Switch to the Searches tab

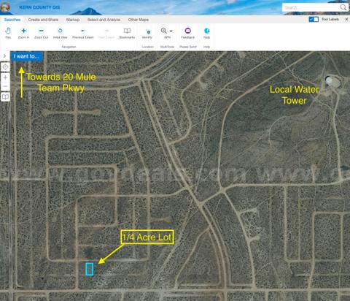coord(12,20)
